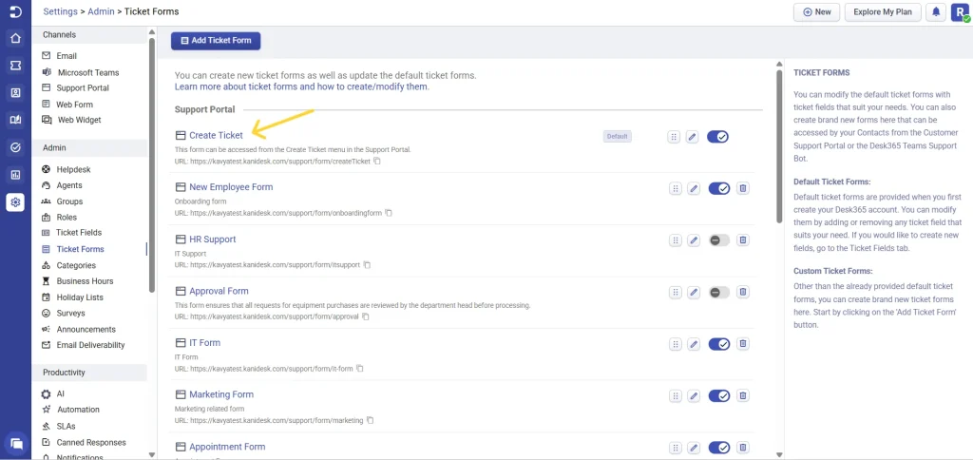Click the HR Support reorder grip handle
973x460 pixels.
pos(676,240)
